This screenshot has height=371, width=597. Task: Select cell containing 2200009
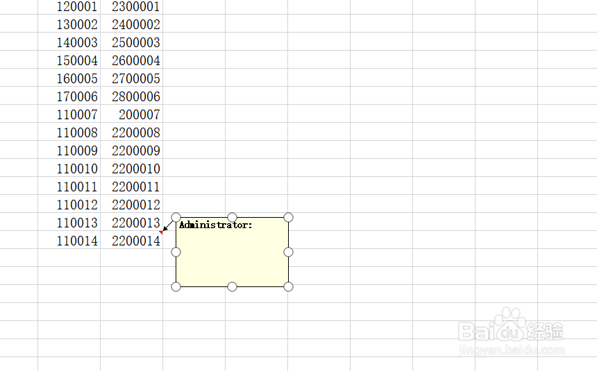(132, 150)
